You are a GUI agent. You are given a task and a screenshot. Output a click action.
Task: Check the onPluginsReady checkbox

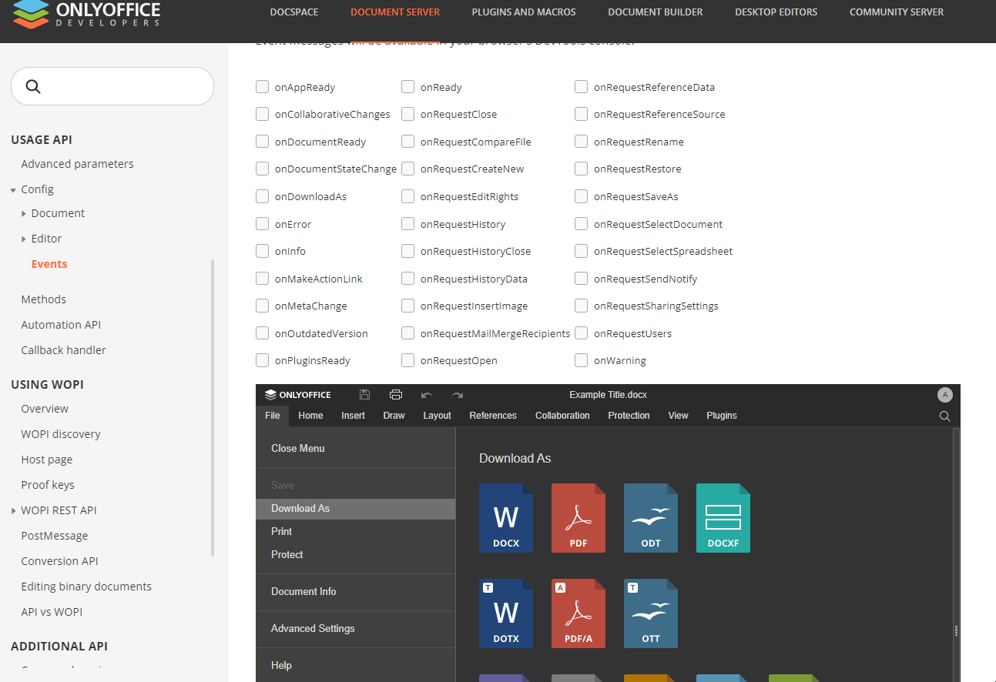point(262,360)
